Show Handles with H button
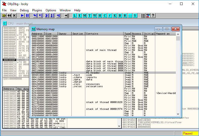Viewport: 199px width, 136px height. pyautogui.click(x=100, y=16)
